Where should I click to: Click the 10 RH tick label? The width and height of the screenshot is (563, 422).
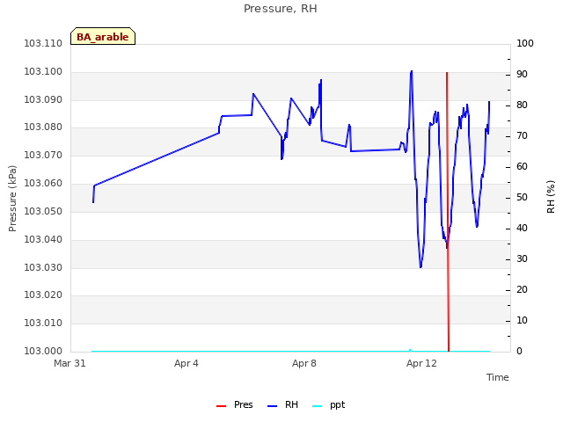pos(522,320)
